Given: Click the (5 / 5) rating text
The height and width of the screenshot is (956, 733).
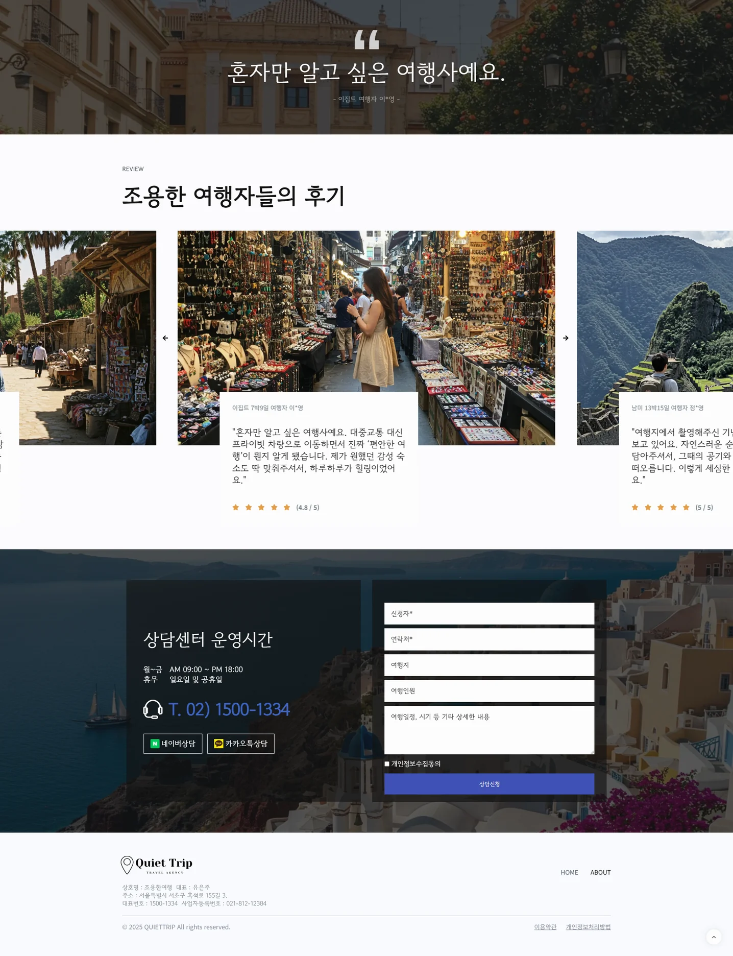Looking at the screenshot, I should 704,507.
